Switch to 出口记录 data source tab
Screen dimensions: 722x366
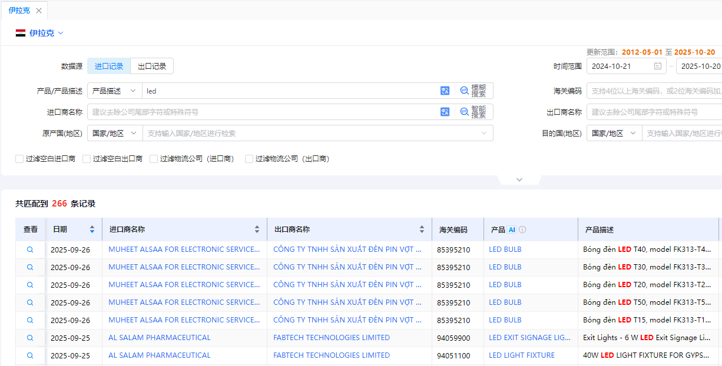pyautogui.click(x=152, y=66)
